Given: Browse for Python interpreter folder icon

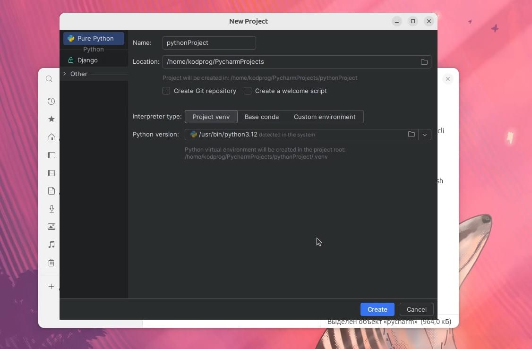Looking at the screenshot, I should (x=412, y=134).
